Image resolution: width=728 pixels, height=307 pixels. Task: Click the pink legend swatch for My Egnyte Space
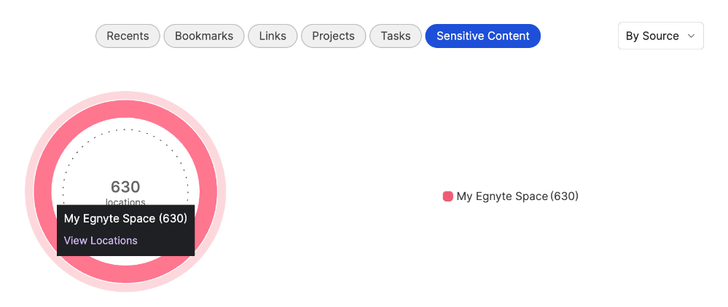447,196
